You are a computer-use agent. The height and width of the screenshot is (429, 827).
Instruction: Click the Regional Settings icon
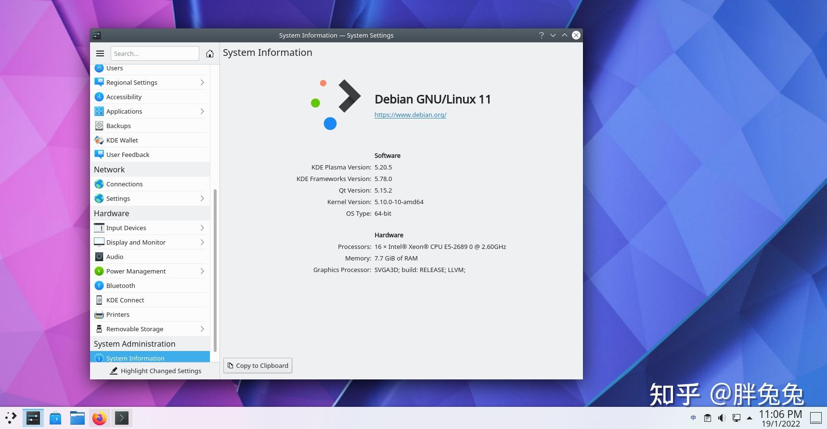click(99, 82)
